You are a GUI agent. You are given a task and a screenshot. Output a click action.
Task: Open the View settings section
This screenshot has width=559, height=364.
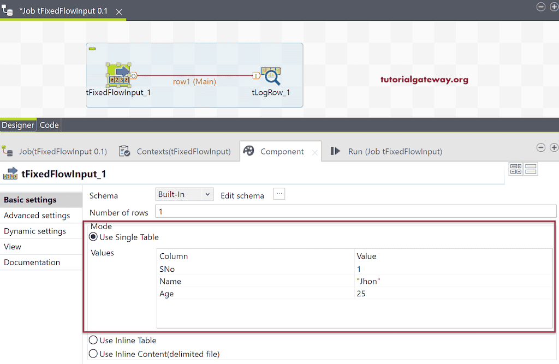41,247
